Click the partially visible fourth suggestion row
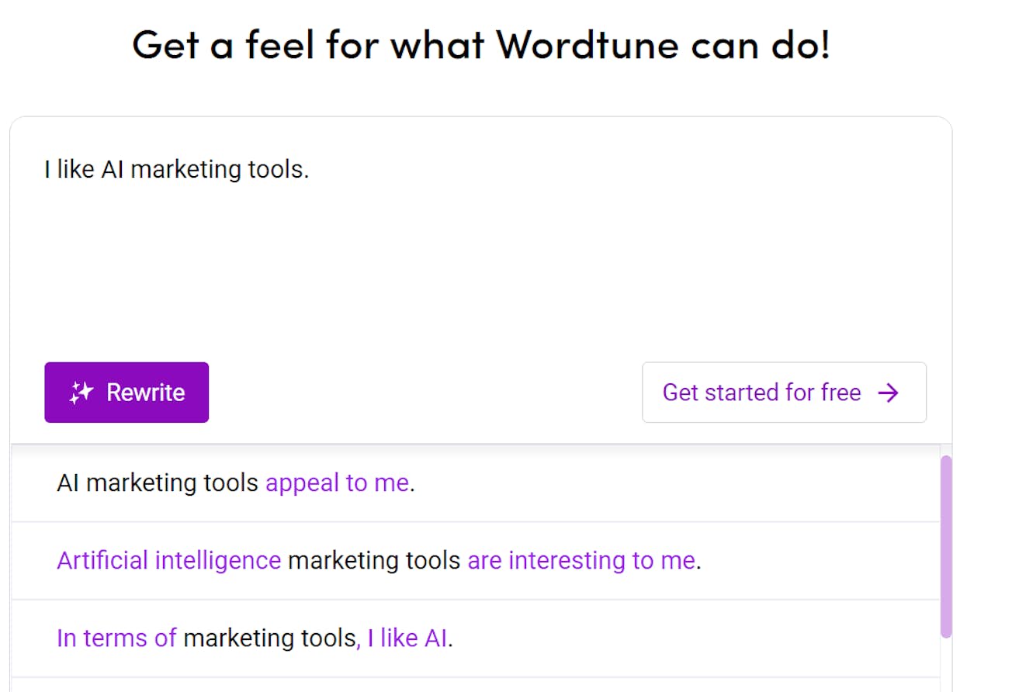The width and height of the screenshot is (1012, 692). click(x=466, y=684)
